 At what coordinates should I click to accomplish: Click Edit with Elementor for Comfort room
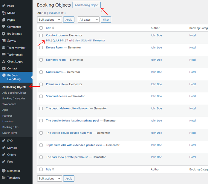(x=94, y=40)
